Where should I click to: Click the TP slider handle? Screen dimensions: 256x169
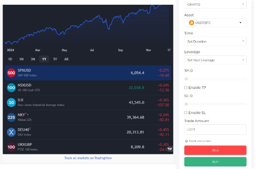186,79
